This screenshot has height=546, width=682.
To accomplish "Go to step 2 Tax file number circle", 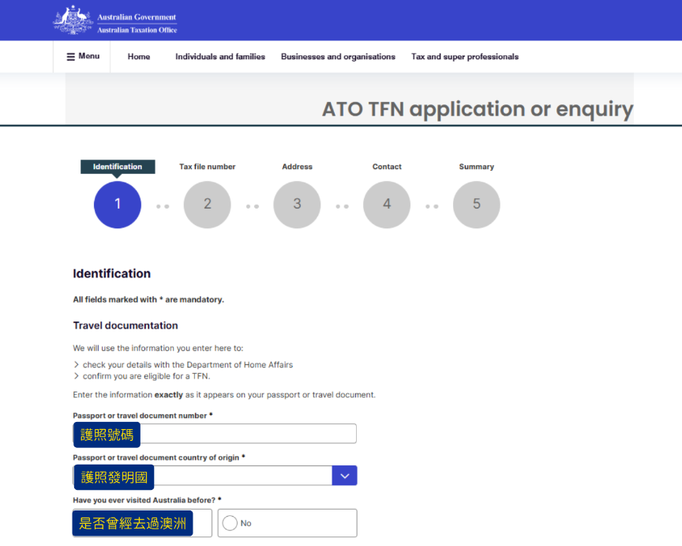I will click(x=207, y=205).
